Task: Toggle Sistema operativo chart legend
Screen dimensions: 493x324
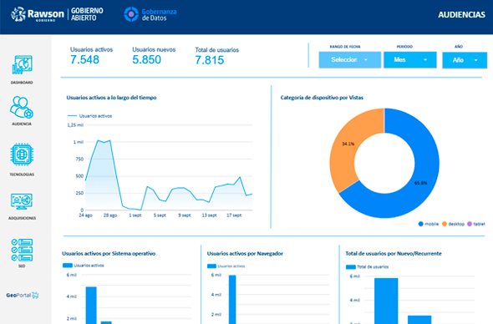Action: click(84, 266)
